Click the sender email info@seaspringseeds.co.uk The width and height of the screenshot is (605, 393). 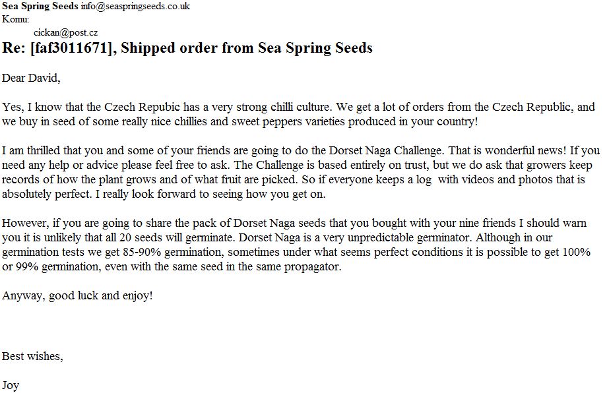pos(135,7)
